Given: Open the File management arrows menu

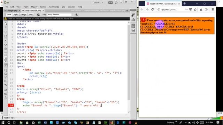Looking at the screenshot, I should click(76, 15).
